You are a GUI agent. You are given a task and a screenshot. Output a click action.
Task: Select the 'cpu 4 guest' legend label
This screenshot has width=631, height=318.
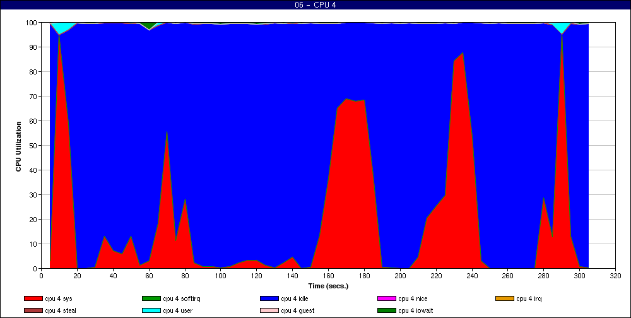coord(298,310)
